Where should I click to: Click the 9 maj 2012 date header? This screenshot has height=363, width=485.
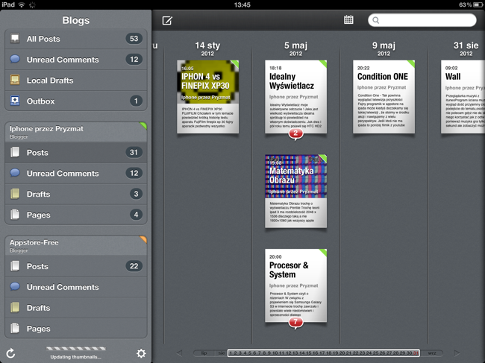(x=384, y=48)
